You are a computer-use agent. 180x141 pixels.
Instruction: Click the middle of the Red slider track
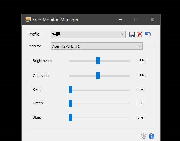(x=99, y=90)
